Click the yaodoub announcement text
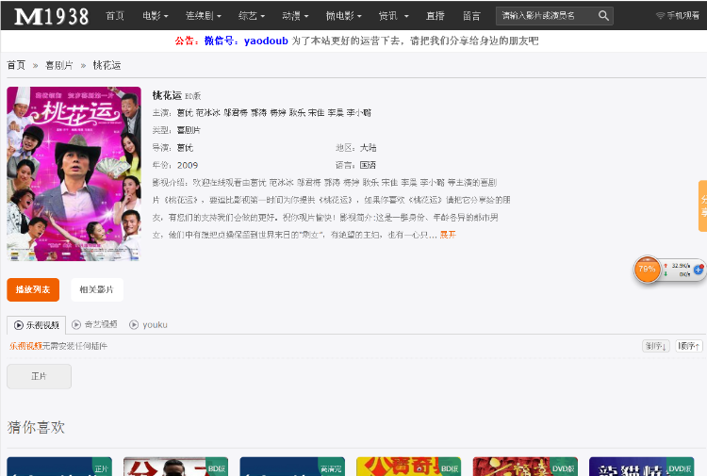This screenshot has height=476, width=707. click(x=266, y=41)
